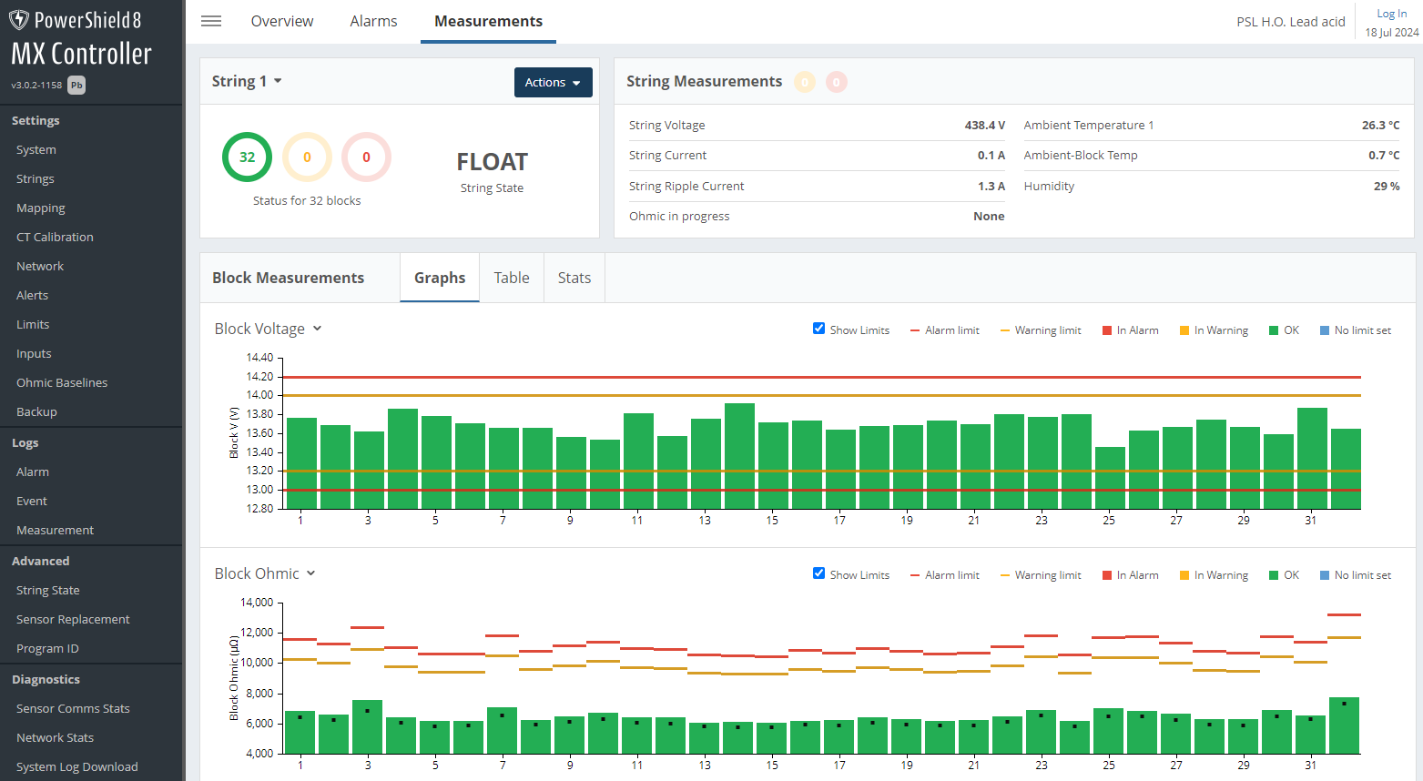The image size is (1423, 781).
Task: Open the hamburger navigation menu
Action: 211,21
